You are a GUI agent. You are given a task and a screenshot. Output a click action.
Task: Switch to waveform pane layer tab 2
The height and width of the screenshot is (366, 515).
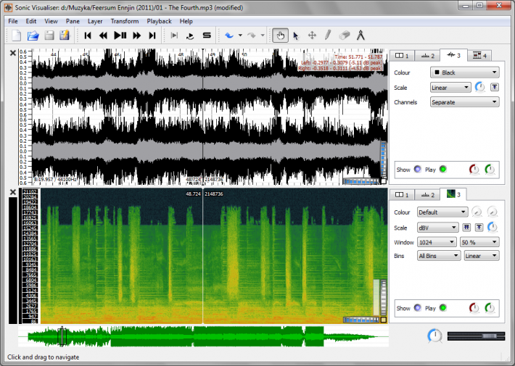(427, 56)
